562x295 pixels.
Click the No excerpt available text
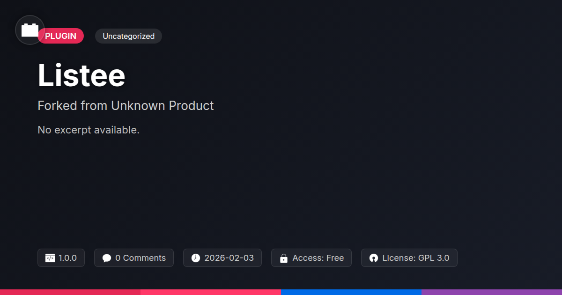(x=89, y=130)
